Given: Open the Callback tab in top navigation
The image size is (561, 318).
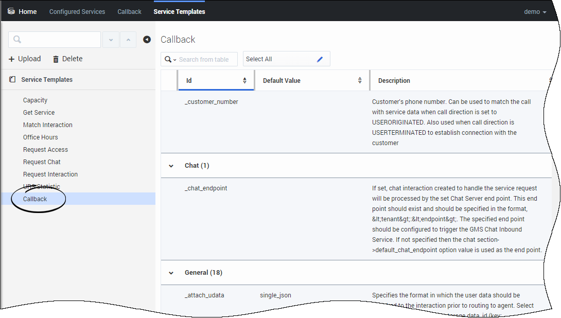Looking at the screenshot, I should [129, 12].
